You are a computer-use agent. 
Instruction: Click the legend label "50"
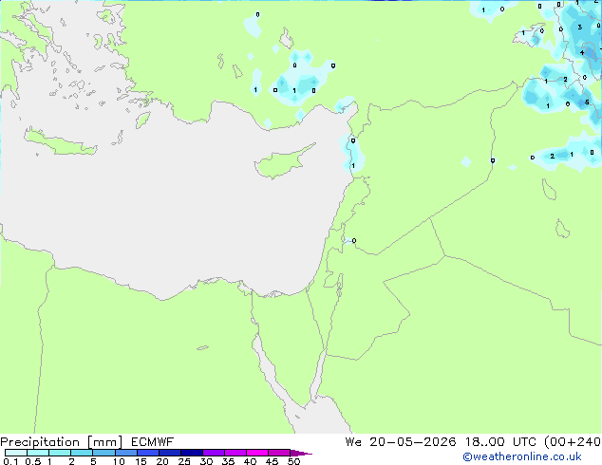click(x=293, y=461)
